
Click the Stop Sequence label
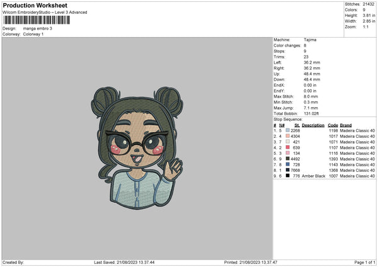(288, 119)
